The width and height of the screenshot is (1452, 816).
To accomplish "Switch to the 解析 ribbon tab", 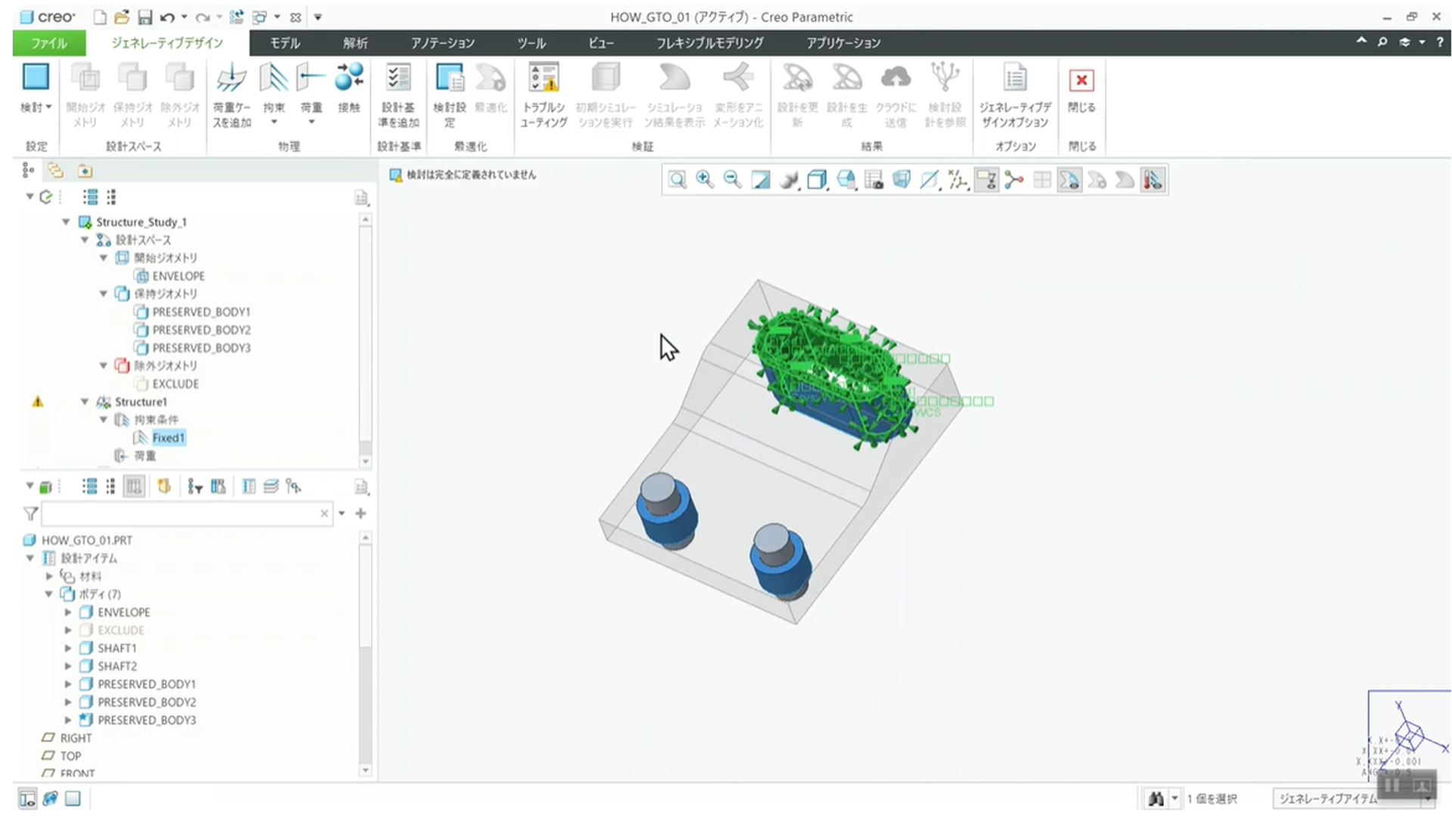I will (355, 43).
